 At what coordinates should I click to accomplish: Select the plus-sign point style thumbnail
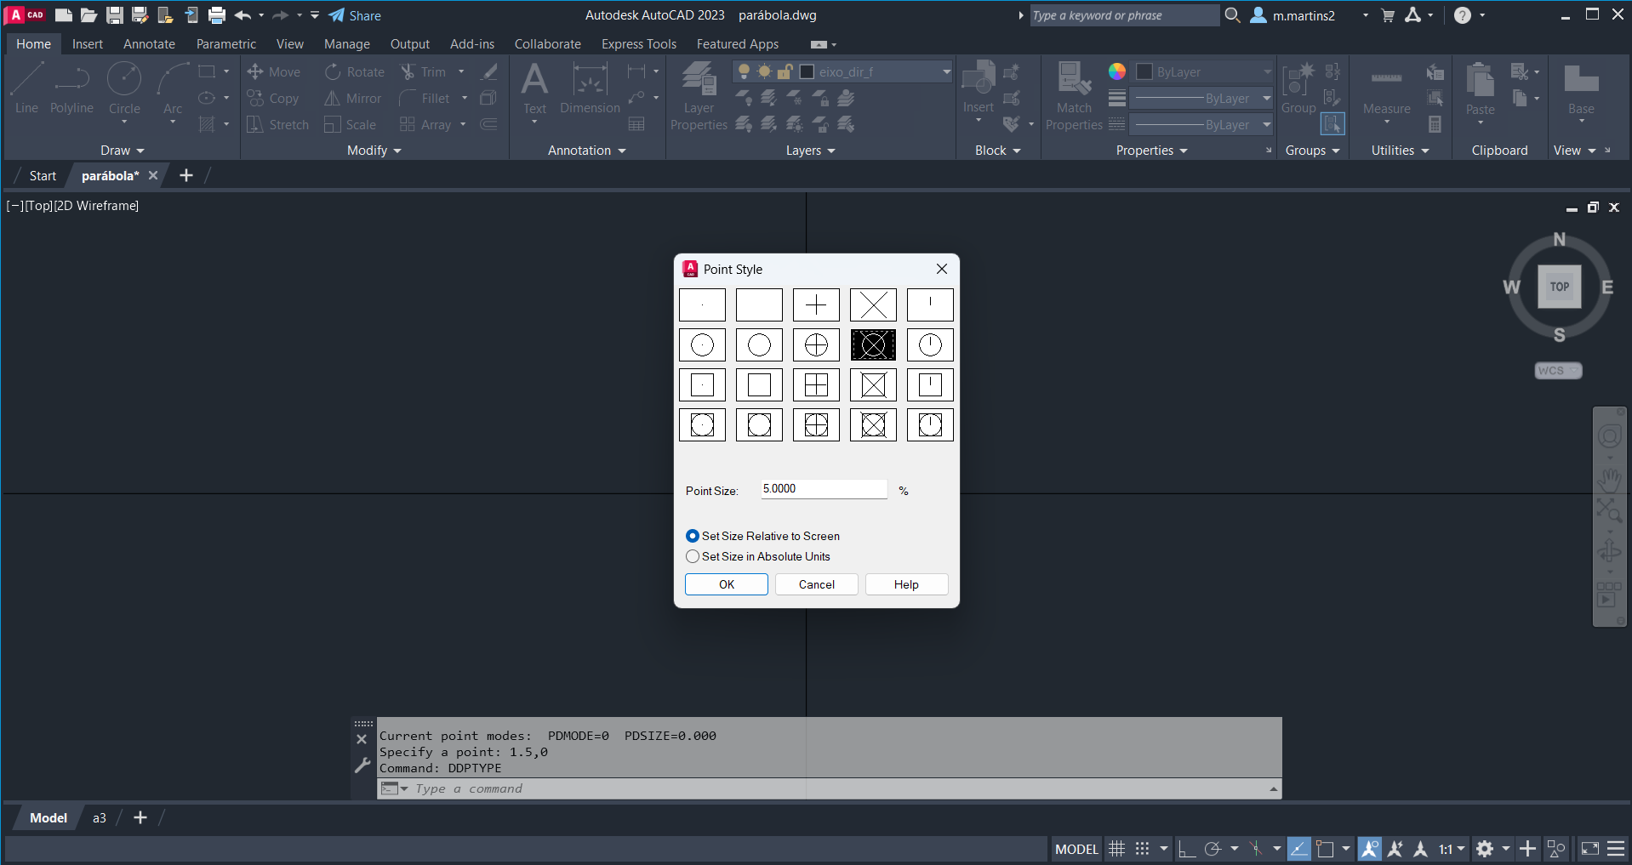(x=816, y=304)
